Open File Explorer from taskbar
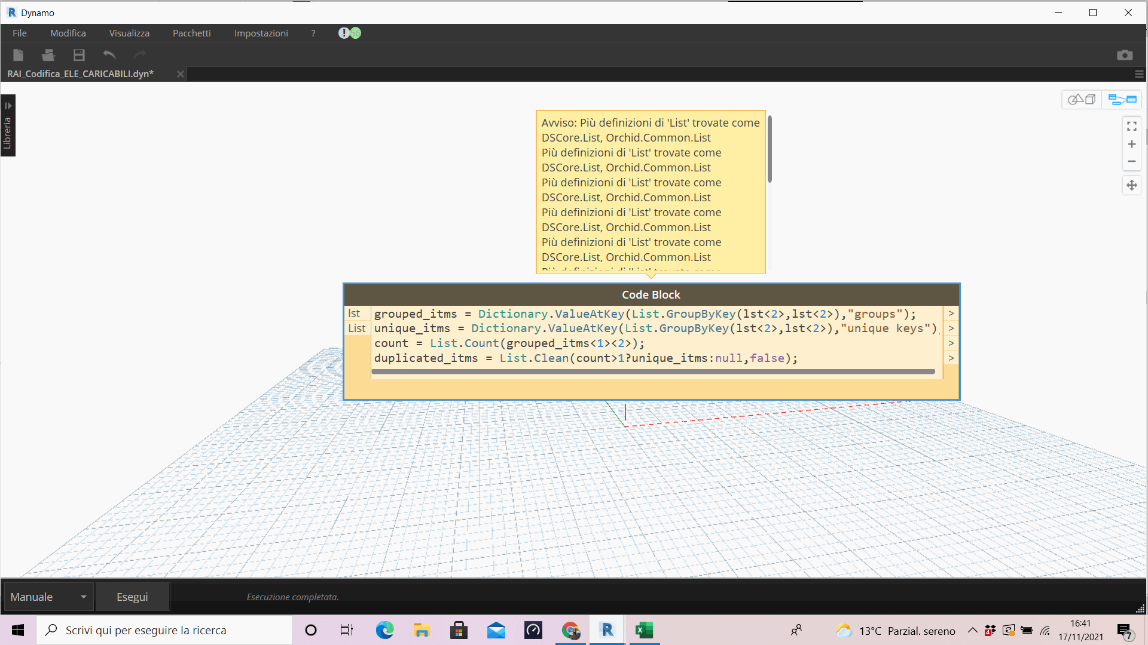The image size is (1148, 645). point(422,630)
